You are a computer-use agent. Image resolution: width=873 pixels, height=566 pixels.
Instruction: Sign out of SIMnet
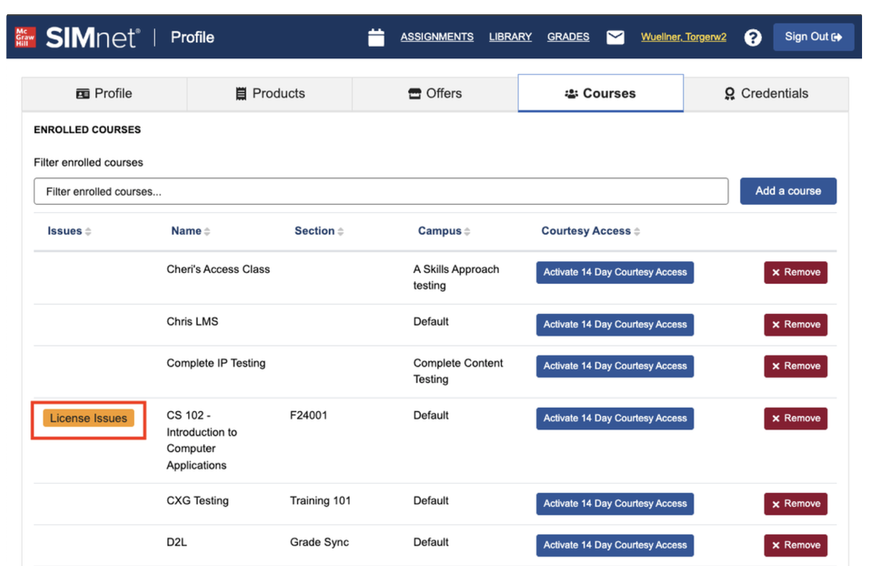[x=813, y=37]
